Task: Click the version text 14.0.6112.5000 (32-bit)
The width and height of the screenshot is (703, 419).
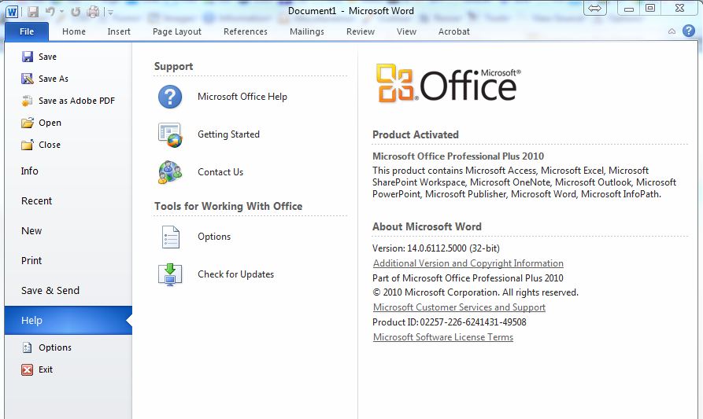Action: pos(453,248)
